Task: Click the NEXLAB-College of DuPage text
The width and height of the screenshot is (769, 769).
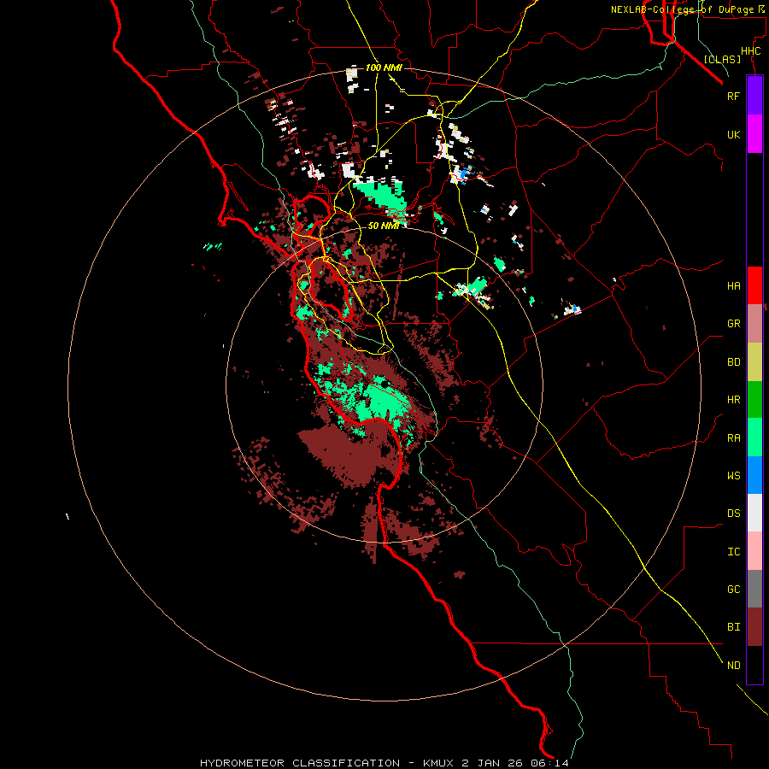Action: click(682, 9)
